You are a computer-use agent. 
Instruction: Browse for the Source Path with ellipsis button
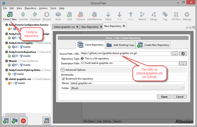pos(175,54)
